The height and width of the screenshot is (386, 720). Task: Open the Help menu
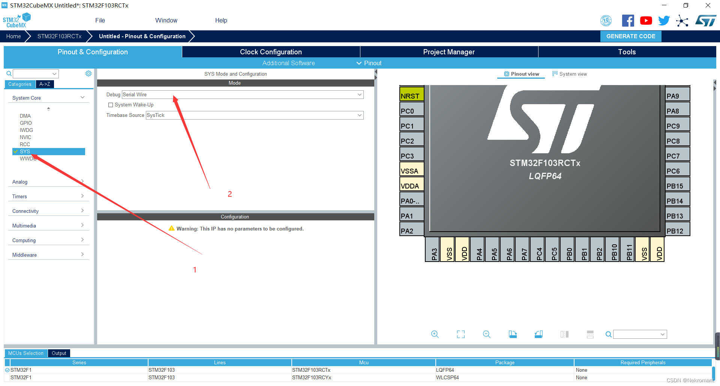pyautogui.click(x=221, y=20)
